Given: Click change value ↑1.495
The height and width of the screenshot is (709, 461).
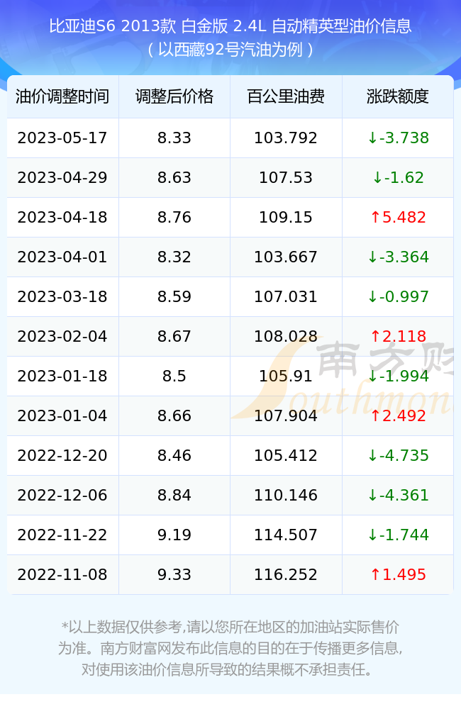Looking at the screenshot, I should (x=398, y=575).
